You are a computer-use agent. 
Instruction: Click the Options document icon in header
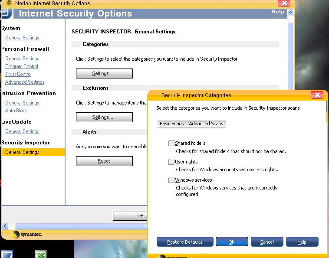click(7, 13)
